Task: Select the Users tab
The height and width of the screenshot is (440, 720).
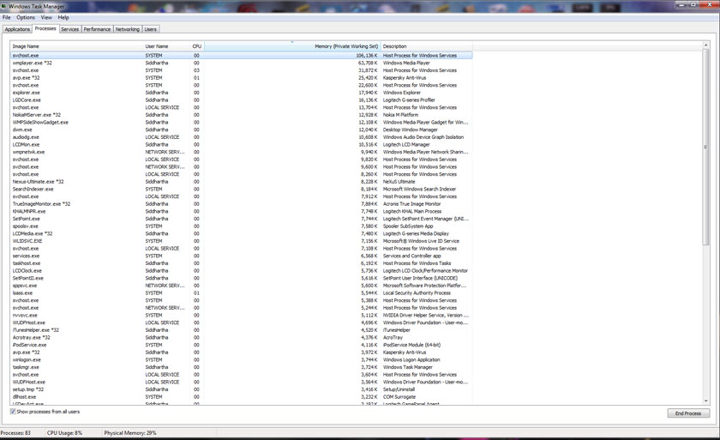Action: click(151, 29)
